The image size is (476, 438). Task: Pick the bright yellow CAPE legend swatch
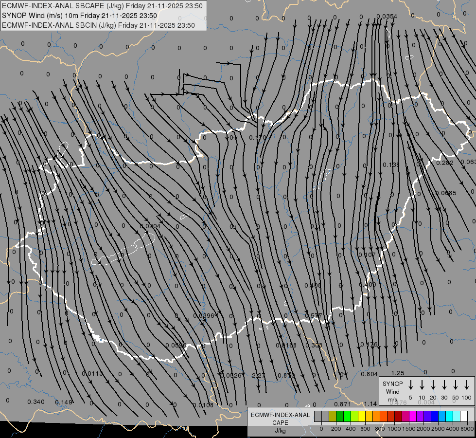362,417
